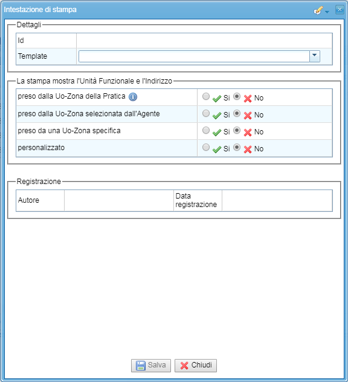Click the Salva button
The height and width of the screenshot is (382, 348).
(x=151, y=366)
